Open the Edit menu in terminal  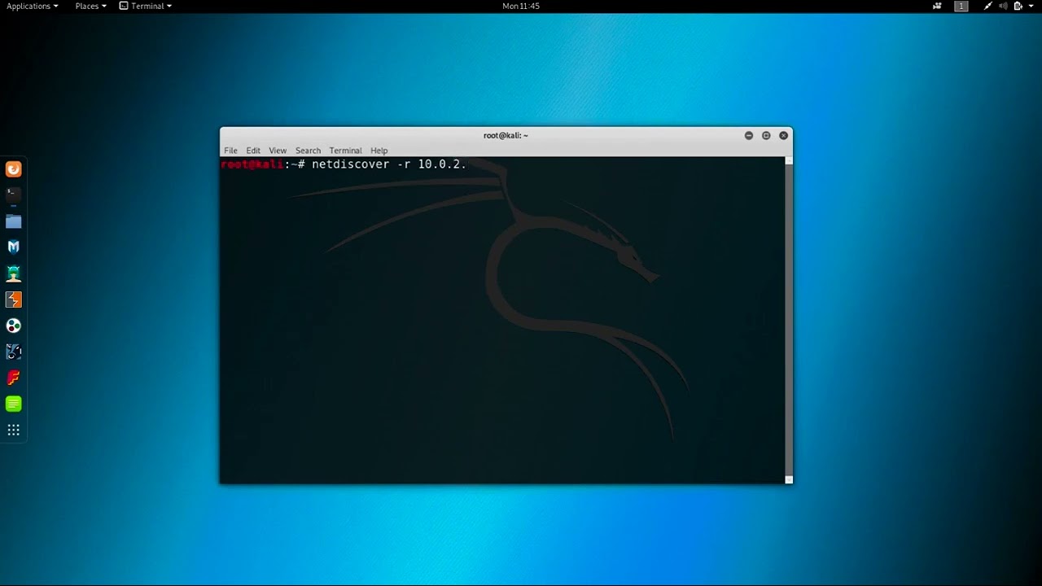(253, 151)
